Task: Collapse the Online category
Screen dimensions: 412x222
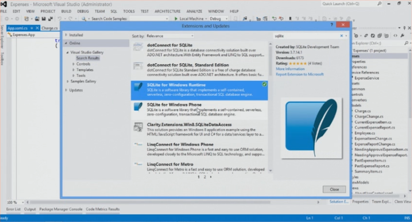Action: 66,43
